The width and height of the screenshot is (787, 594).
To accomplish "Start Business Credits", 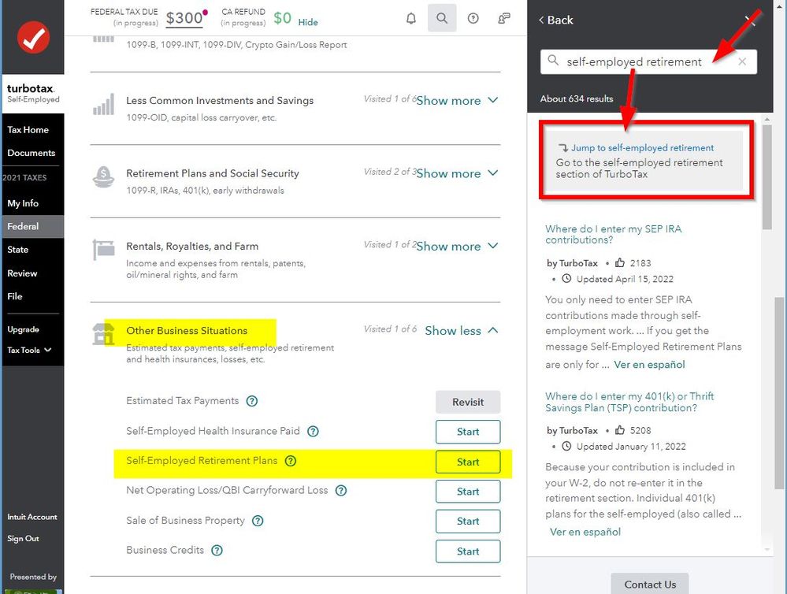I will tap(468, 551).
